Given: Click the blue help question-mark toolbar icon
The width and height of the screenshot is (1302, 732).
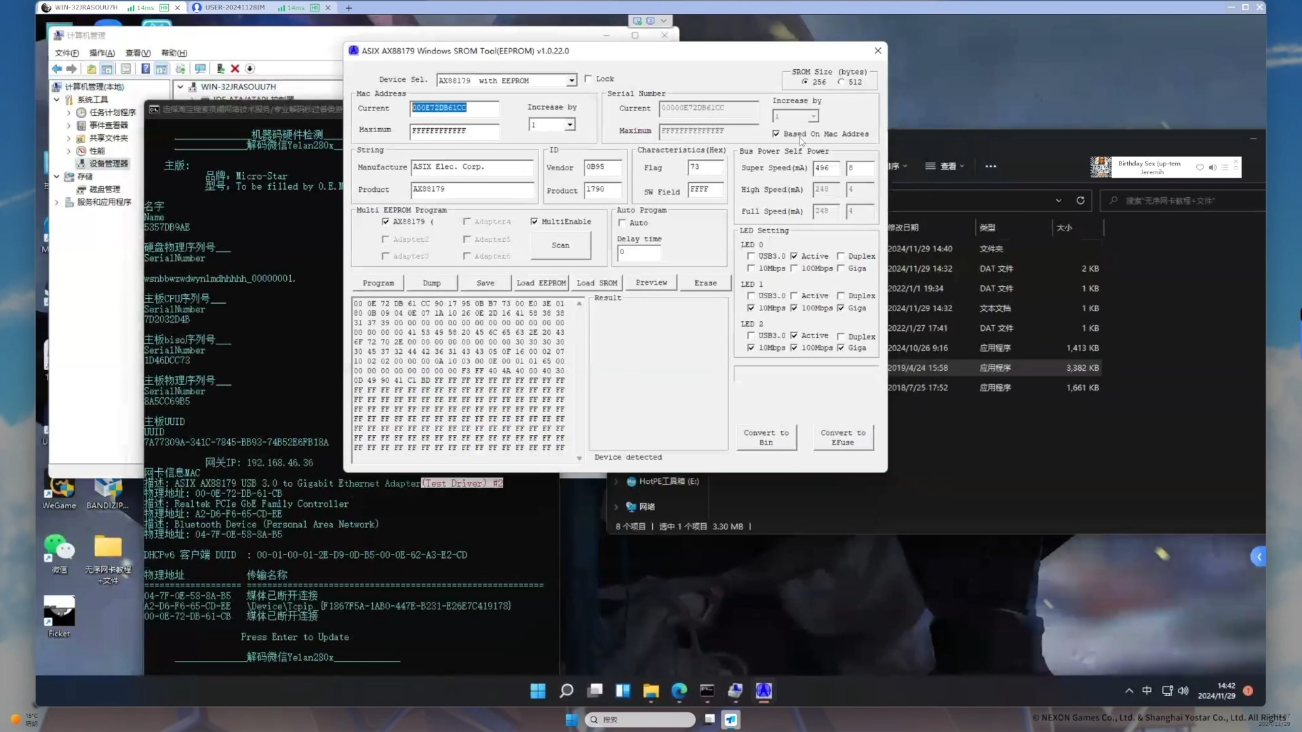Looking at the screenshot, I should (x=145, y=68).
